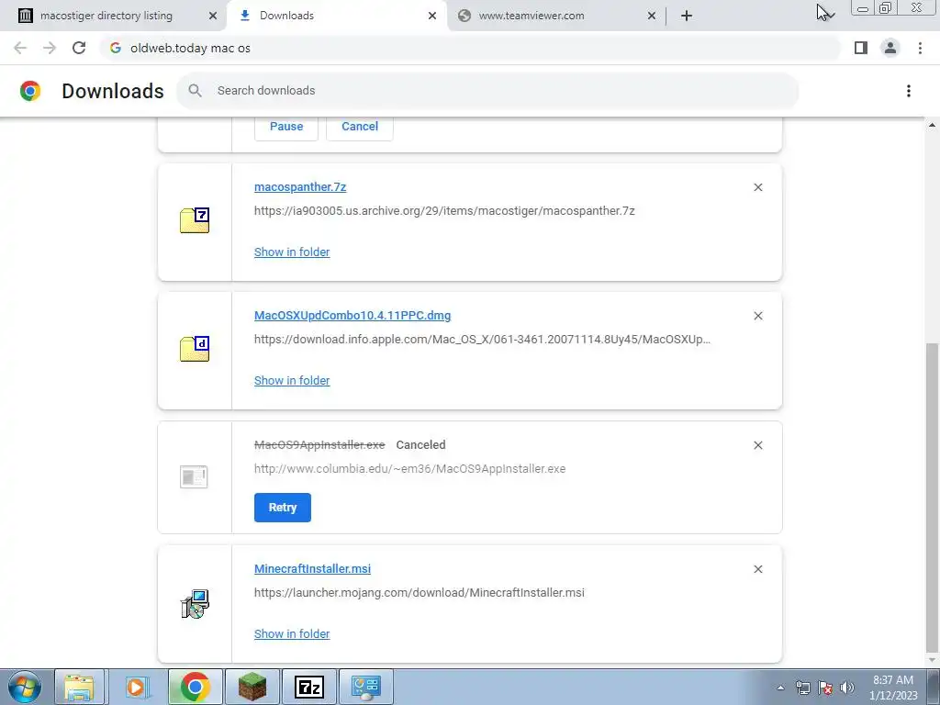This screenshot has height=705, width=940.
Task: Click the MinecraftInstaller.msi installer icon
Action: tap(195, 604)
